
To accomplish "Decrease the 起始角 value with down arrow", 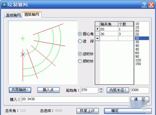I will pos(101,92).
